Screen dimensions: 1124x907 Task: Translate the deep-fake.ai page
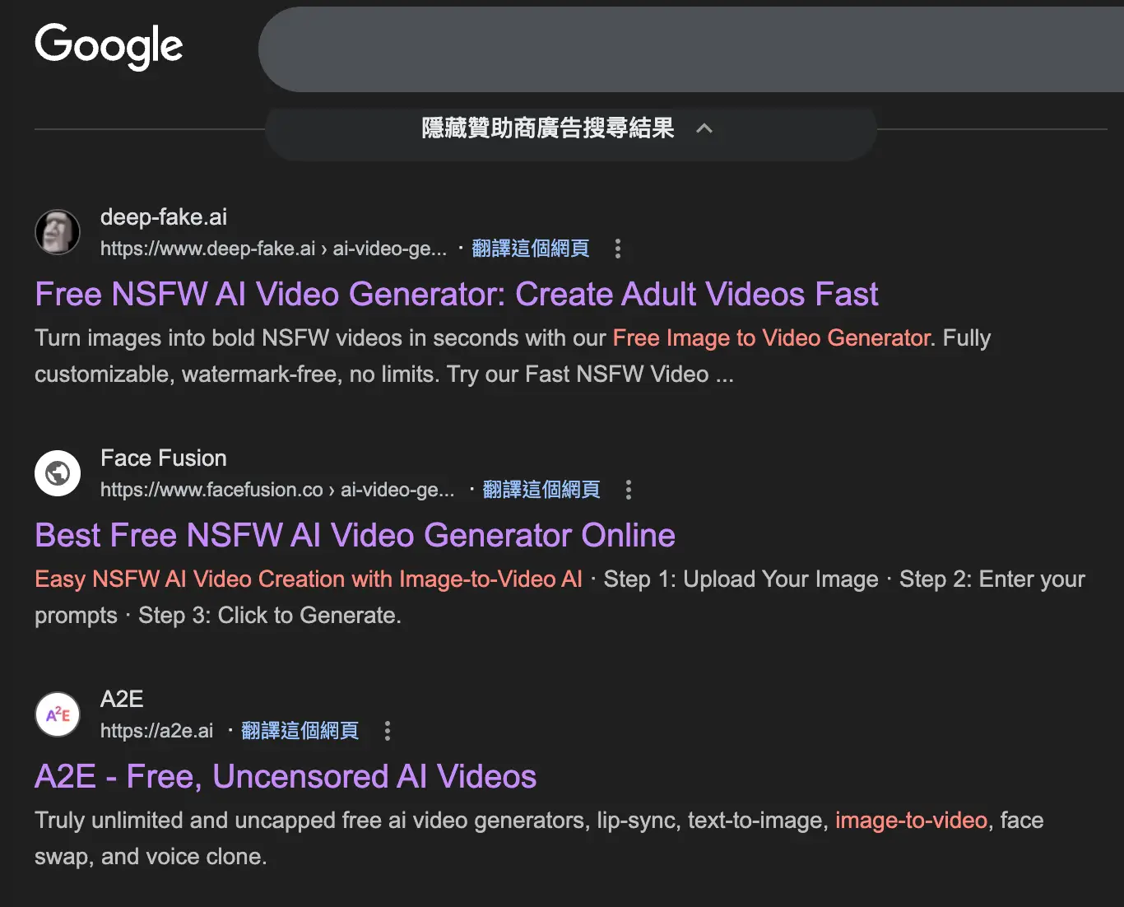coord(531,249)
